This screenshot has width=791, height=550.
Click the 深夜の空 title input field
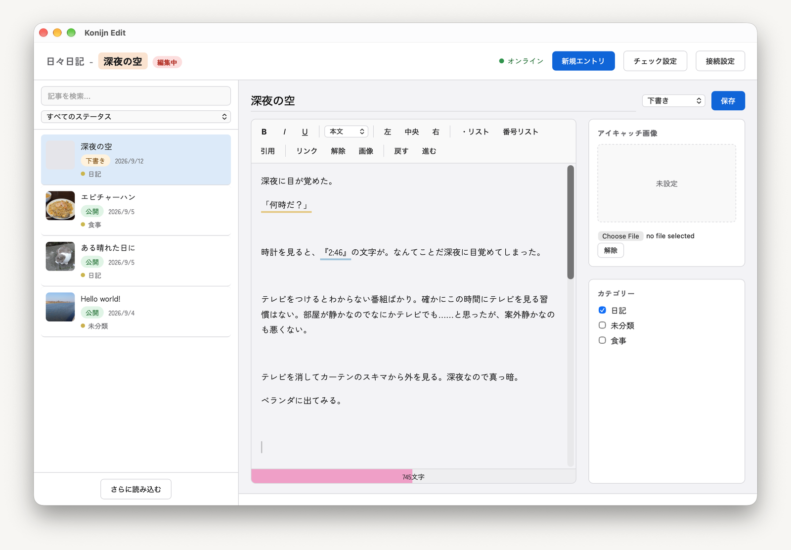(443, 101)
